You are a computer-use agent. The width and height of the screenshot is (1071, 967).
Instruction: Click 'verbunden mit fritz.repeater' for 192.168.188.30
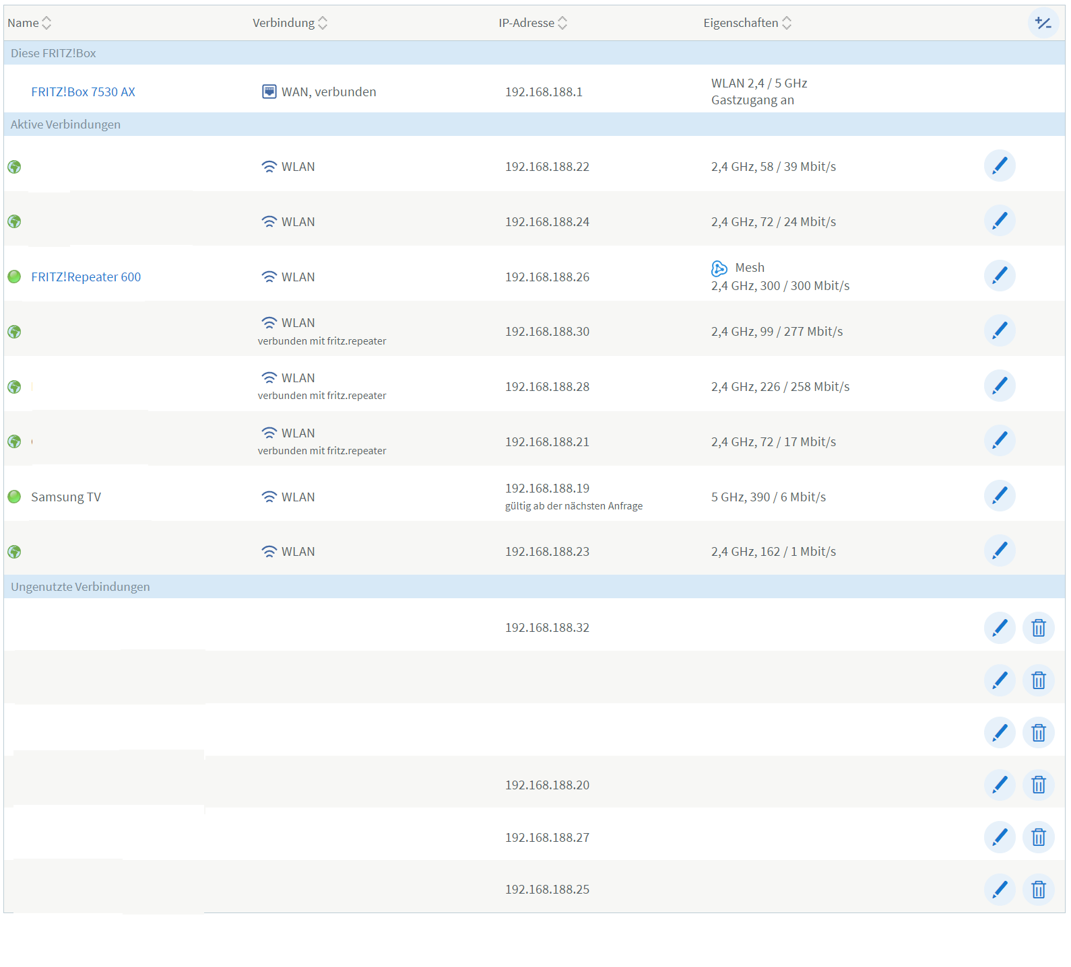(x=322, y=341)
